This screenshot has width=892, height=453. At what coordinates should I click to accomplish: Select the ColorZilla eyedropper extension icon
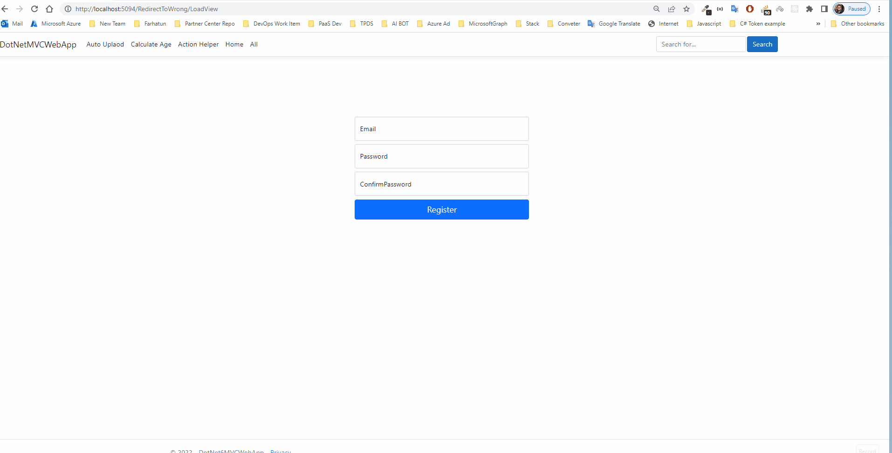706,9
